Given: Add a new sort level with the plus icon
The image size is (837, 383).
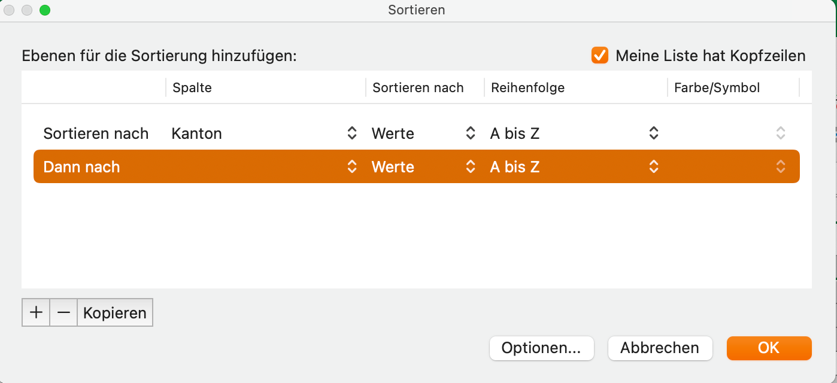Looking at the screenshot, I should click(x=36, y=312).
